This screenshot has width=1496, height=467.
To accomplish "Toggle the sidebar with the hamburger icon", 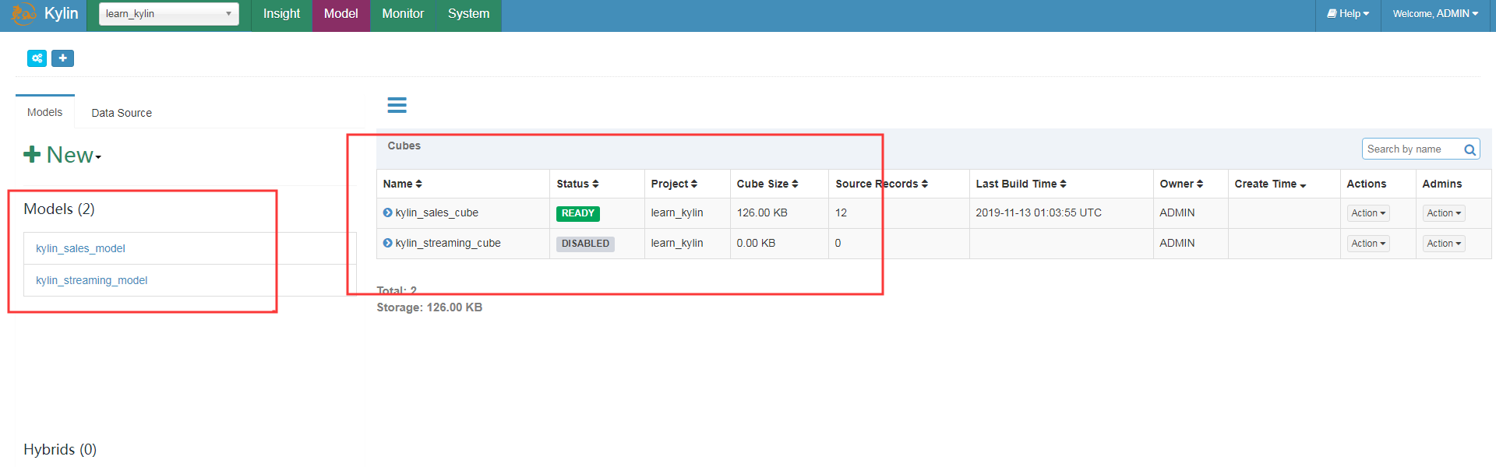I will (x=397, y=105).
